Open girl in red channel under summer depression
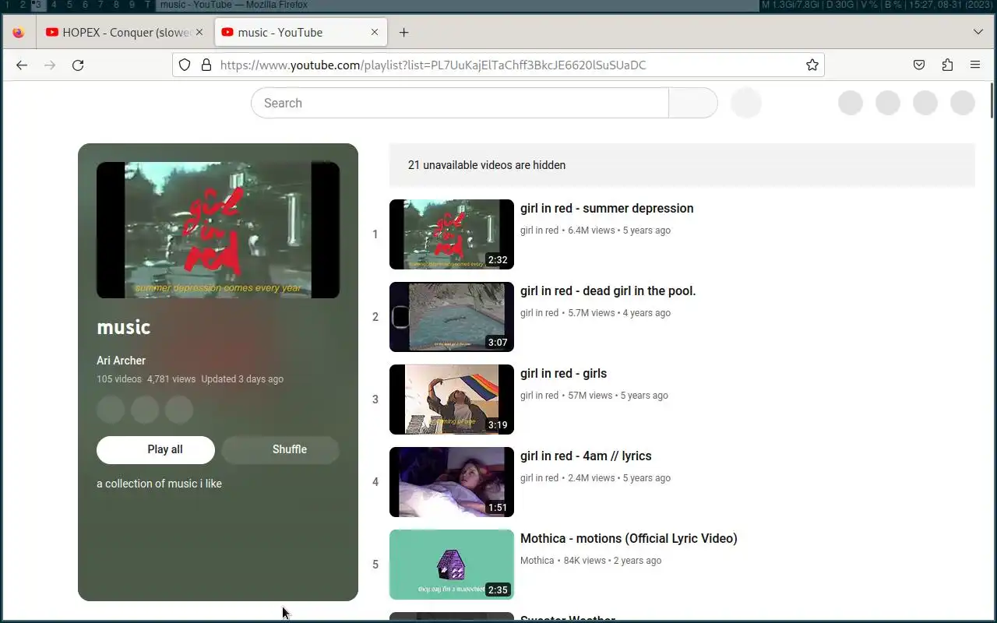 tap(539, 231)
